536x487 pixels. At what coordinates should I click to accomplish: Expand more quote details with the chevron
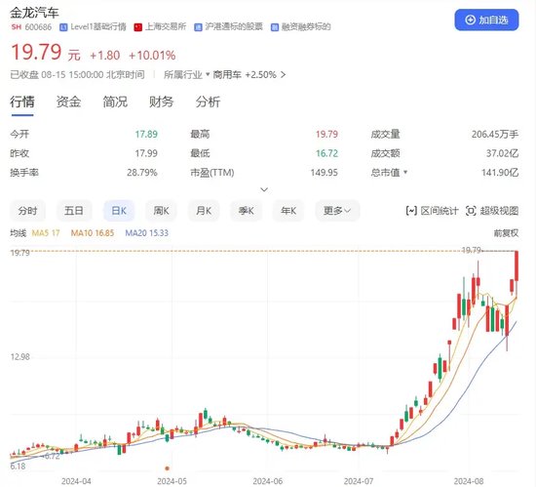(264, 189)
